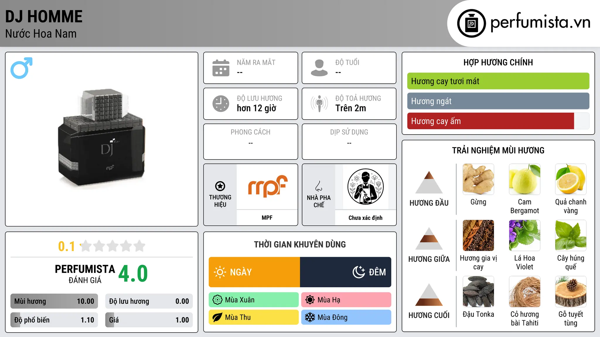Click the perfumer illustration icon
Image resolution: width=600 pixels, height=337 pixels.
pyautogui.click(x=365, y=187)
